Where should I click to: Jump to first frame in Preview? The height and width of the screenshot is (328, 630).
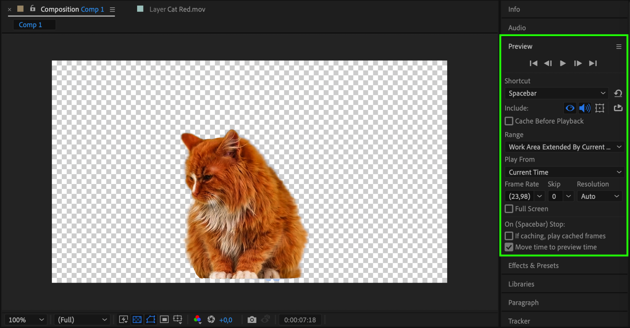point(533,63)
